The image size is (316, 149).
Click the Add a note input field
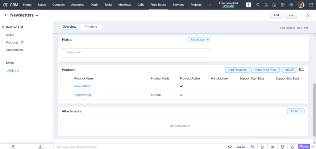click(x=136, y=53)
